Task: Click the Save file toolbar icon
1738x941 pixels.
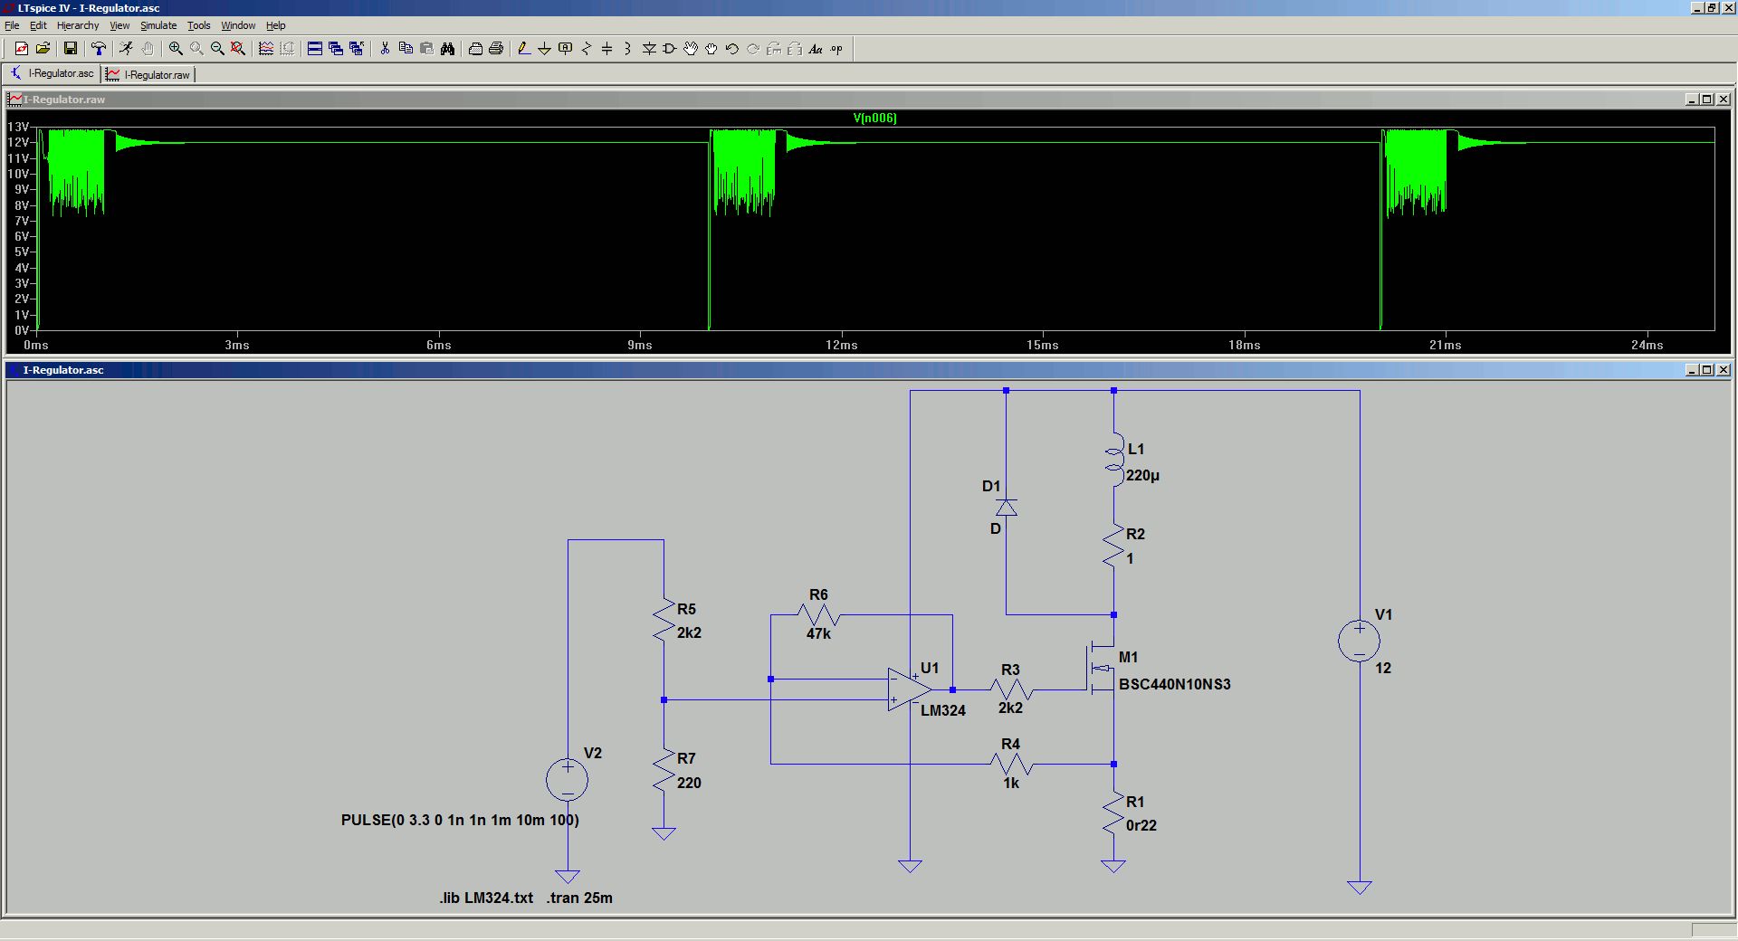Action: point(70,49)
